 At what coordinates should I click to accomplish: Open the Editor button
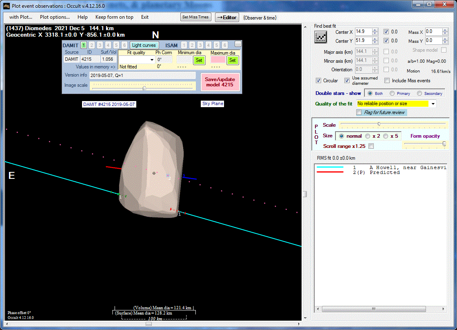click(227, 17)
